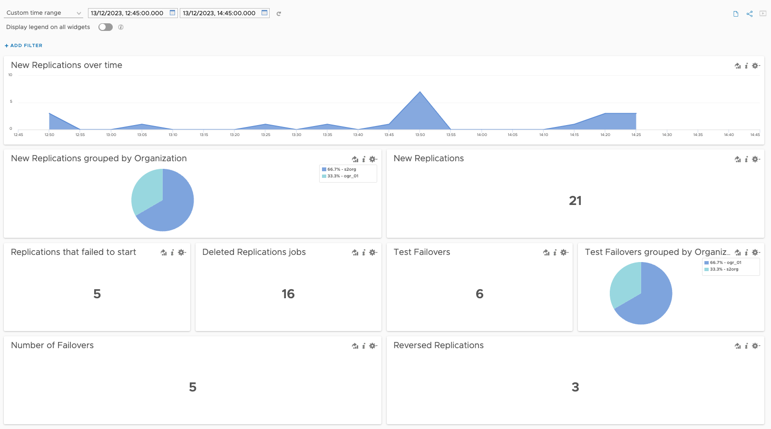Open gear menu on Replications that failed to start
771x429 pixels.
pos(182,253)
